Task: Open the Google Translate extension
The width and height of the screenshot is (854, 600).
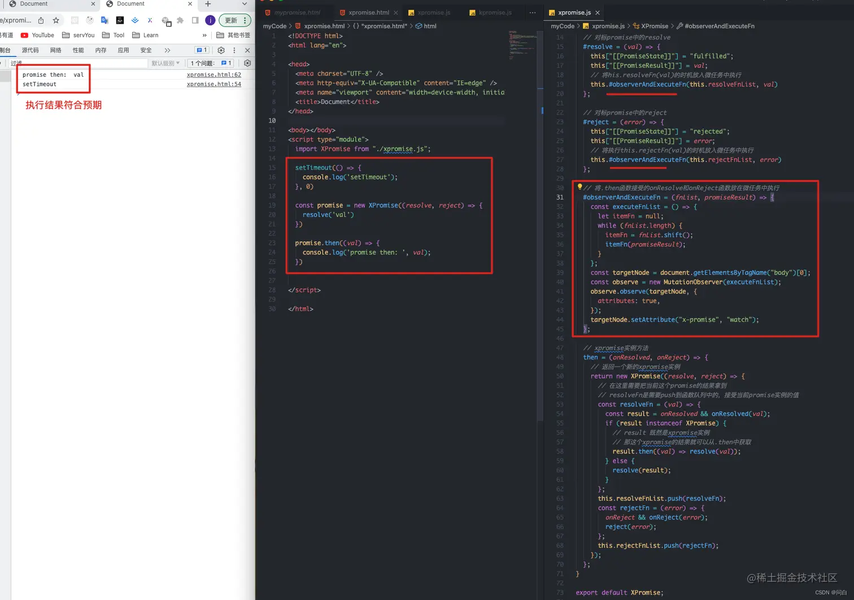Action: click(104, 20)
